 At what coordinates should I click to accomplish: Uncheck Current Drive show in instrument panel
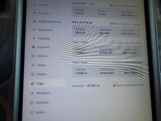111,5
